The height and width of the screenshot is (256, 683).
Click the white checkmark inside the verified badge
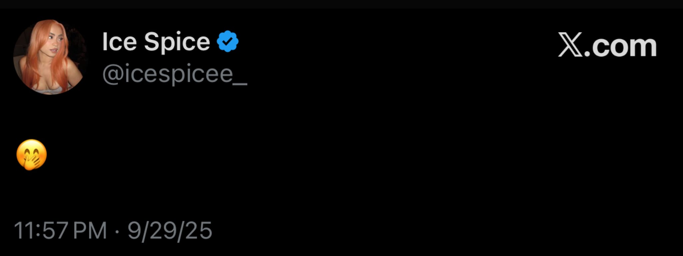coord(228,42)
